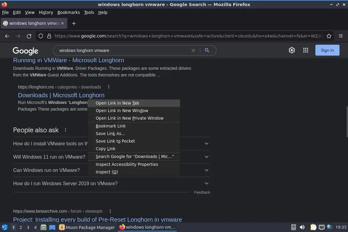This screenshot has height=232, width=348.
Task: Click the Google search magnifier button
Action: pyautogui.click(x=207, y=50)
